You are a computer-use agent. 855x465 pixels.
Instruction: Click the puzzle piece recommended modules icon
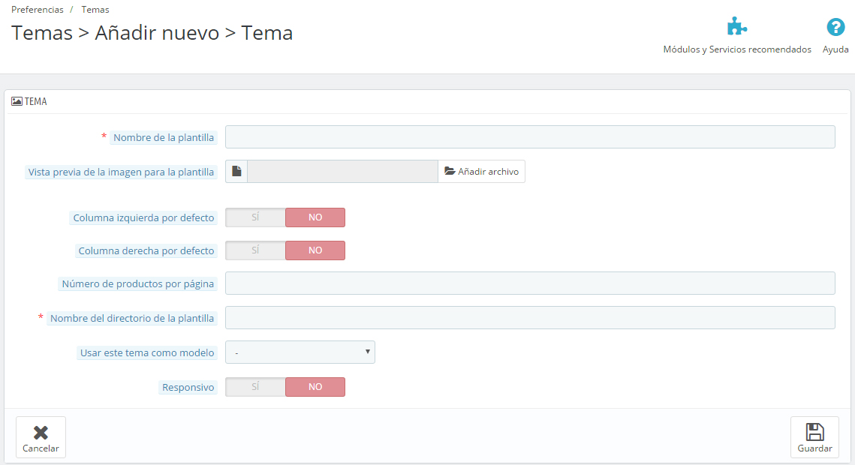pyautogui.click(x=736, y=28)
